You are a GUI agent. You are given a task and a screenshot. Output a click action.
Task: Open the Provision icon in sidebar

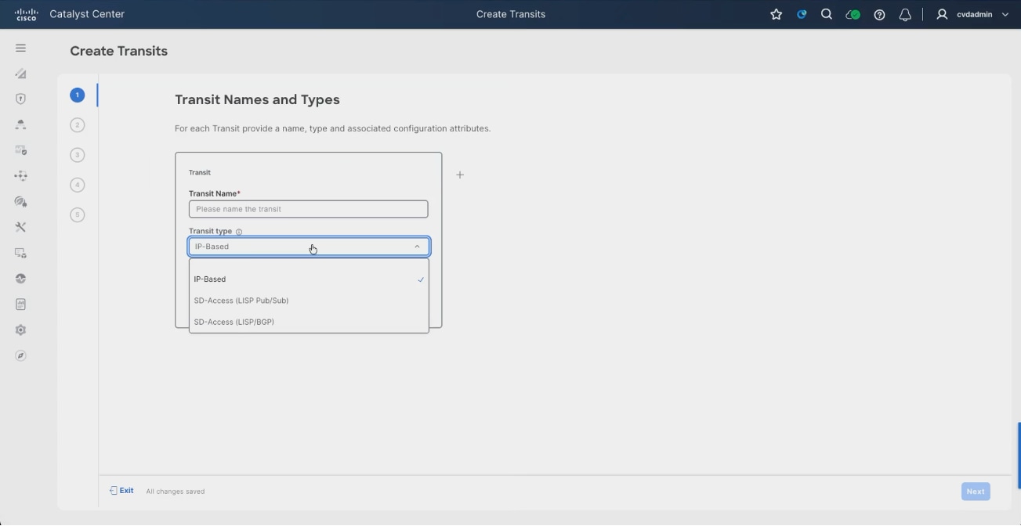click(x=20, y=124)
